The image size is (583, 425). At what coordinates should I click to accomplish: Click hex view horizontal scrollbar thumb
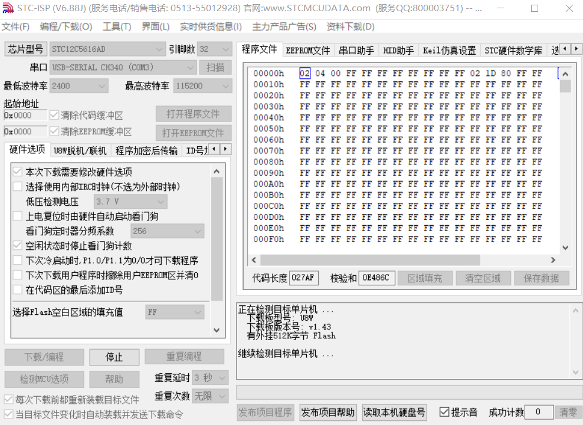click(x=371, y=260)
